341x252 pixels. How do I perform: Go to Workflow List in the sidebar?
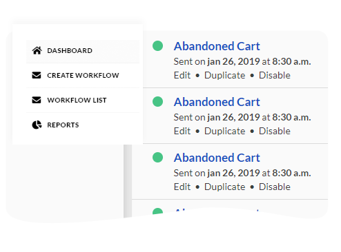tap(83, 100)
